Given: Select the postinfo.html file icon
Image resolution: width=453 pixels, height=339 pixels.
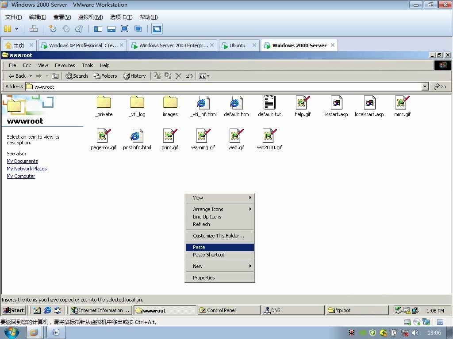Looking at the screenshot, I should pos(137,136).
